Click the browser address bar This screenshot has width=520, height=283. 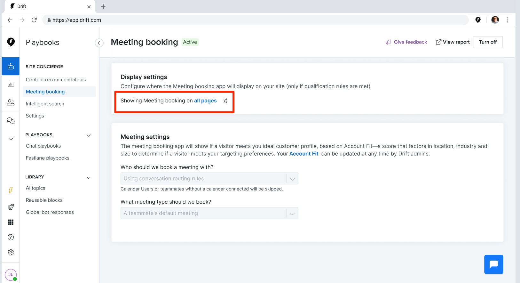coord(256,20)
